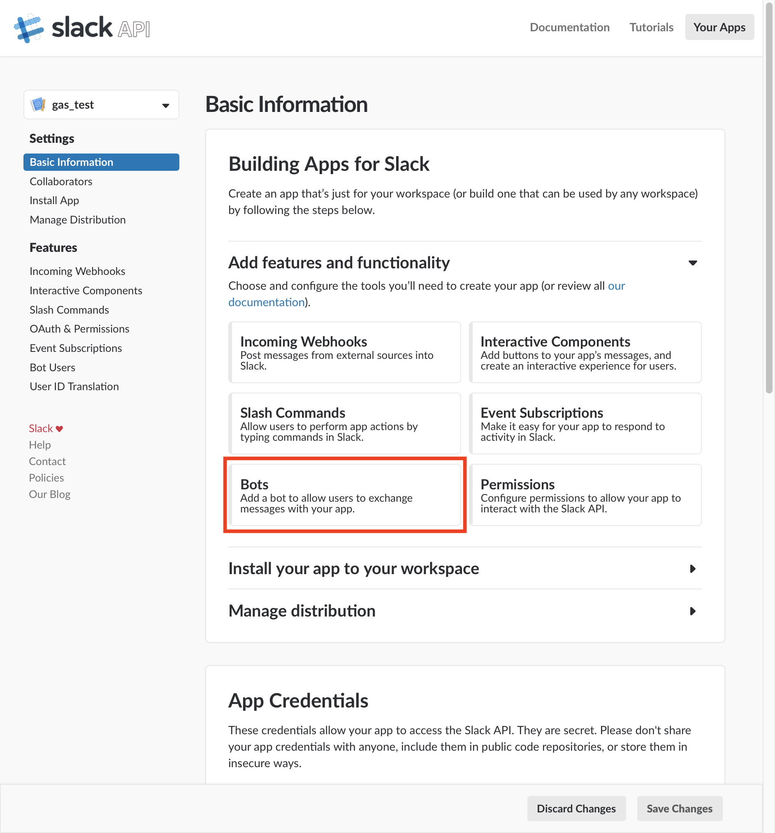Click the vertical page scrollbar
The height and width of the screenshot is (833, 775).
[769, 197]
